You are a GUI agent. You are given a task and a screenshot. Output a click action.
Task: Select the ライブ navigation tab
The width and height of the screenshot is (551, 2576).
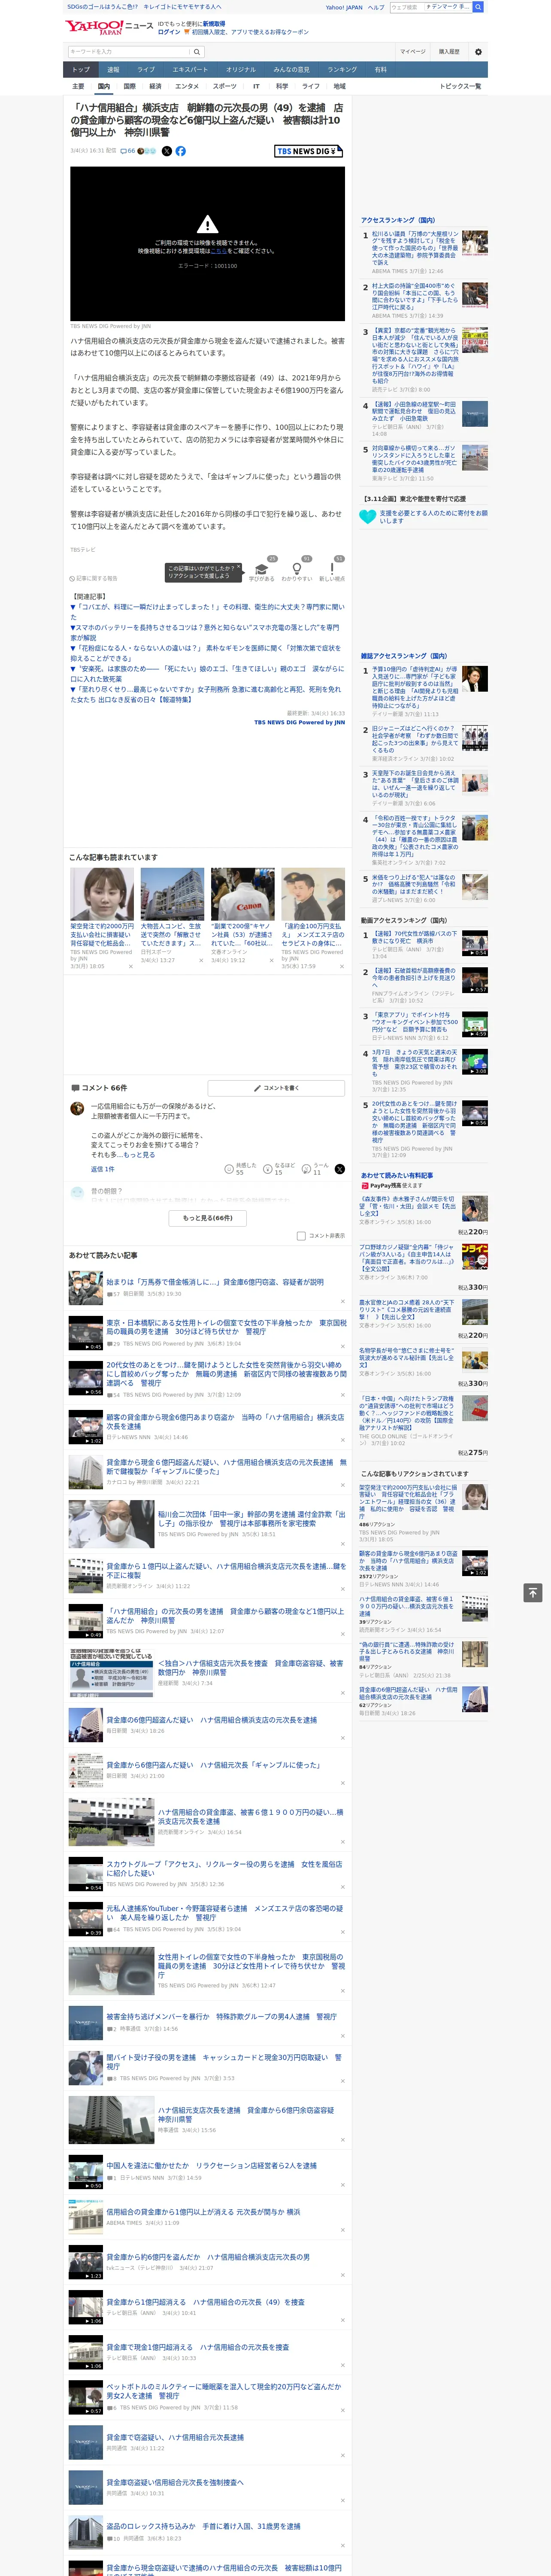pyautogui.click(x=146, y=70)
